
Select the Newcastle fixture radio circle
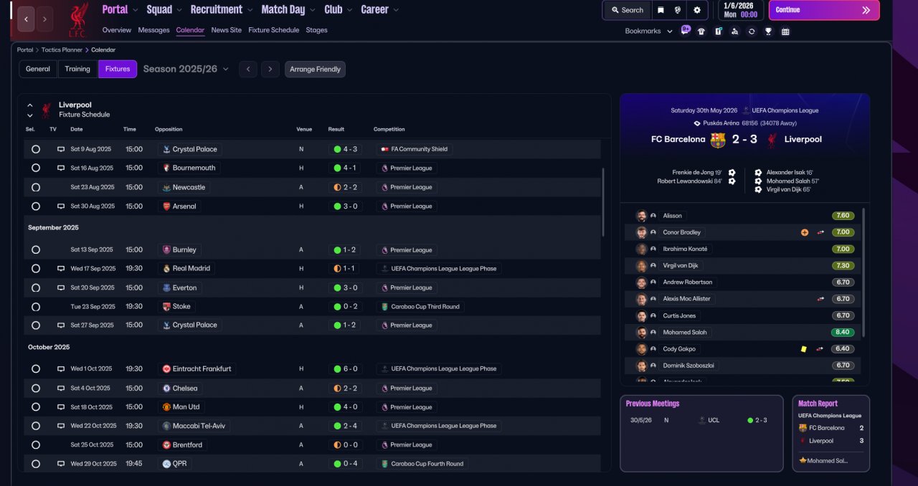coord(36,187)
